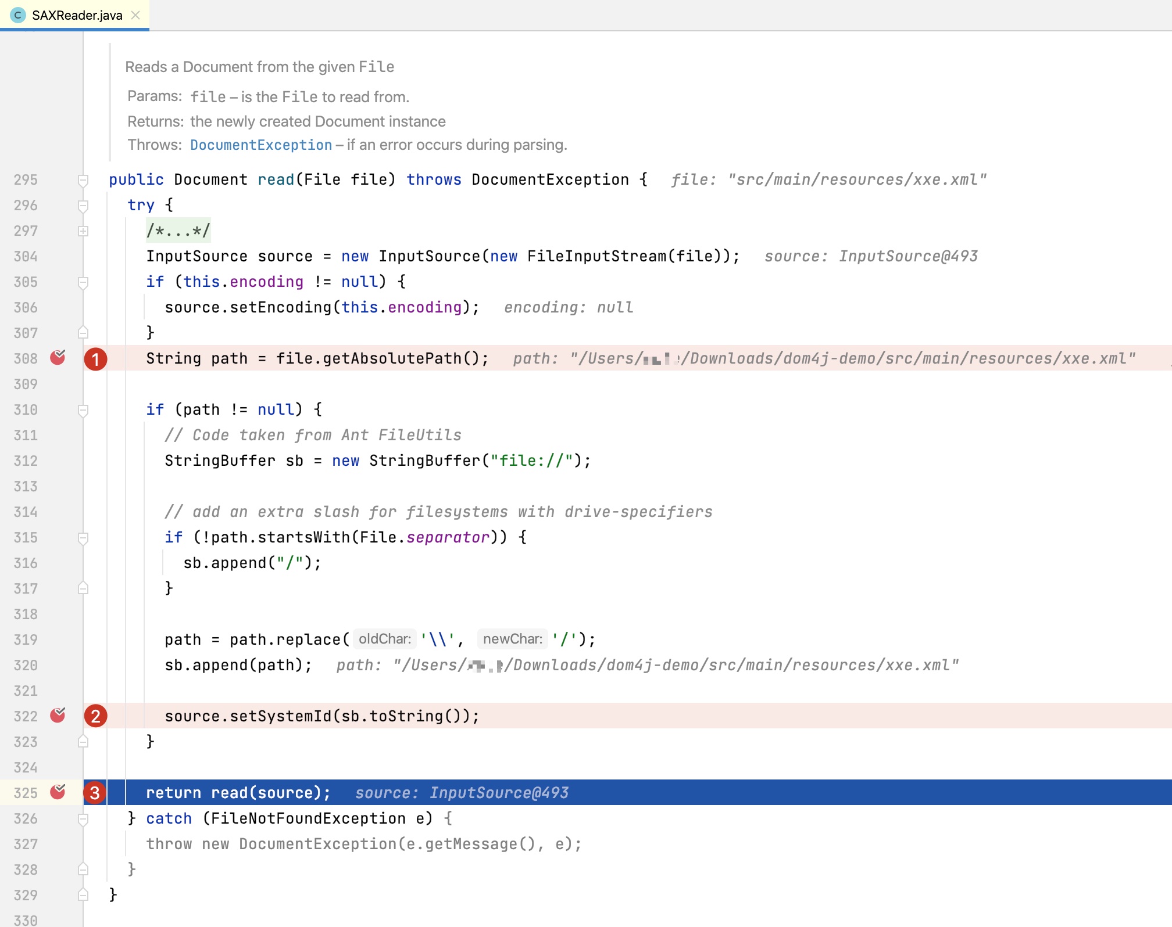Collapse the startsWith if-block at line 315
The image size is (1172, 927).
pos(83,538)
